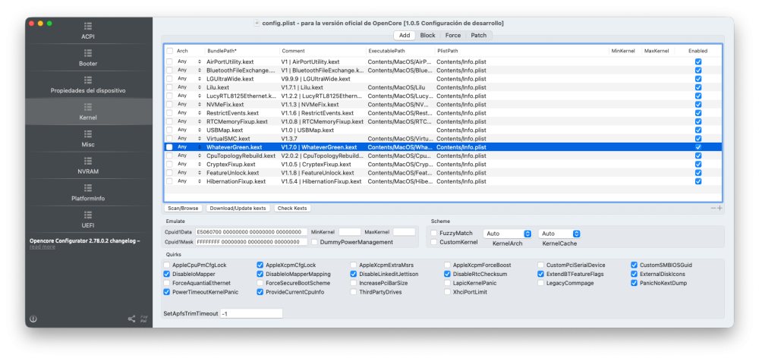Open Propiedades del dispositivo section icon
Viewport: 759px width, 361px height.
(87, 80)
